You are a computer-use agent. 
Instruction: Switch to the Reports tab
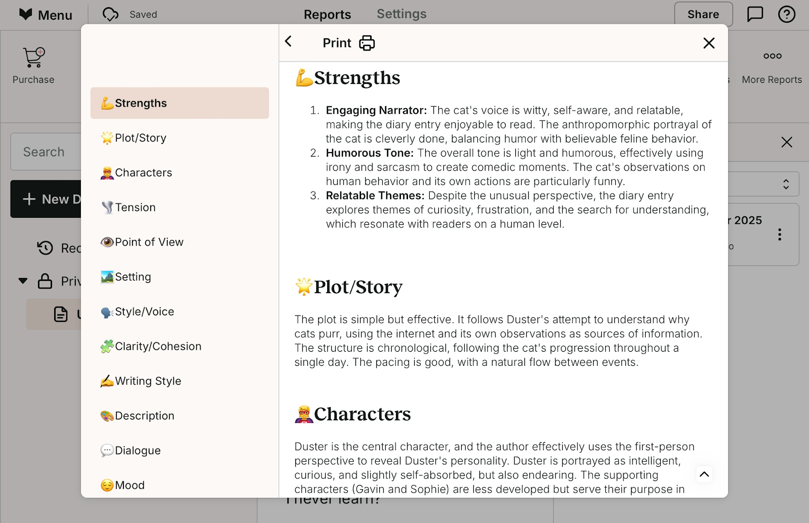327,15
